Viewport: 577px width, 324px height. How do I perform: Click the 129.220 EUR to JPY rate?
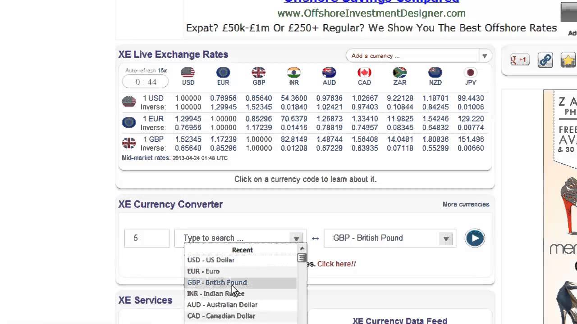coord(471,119)
